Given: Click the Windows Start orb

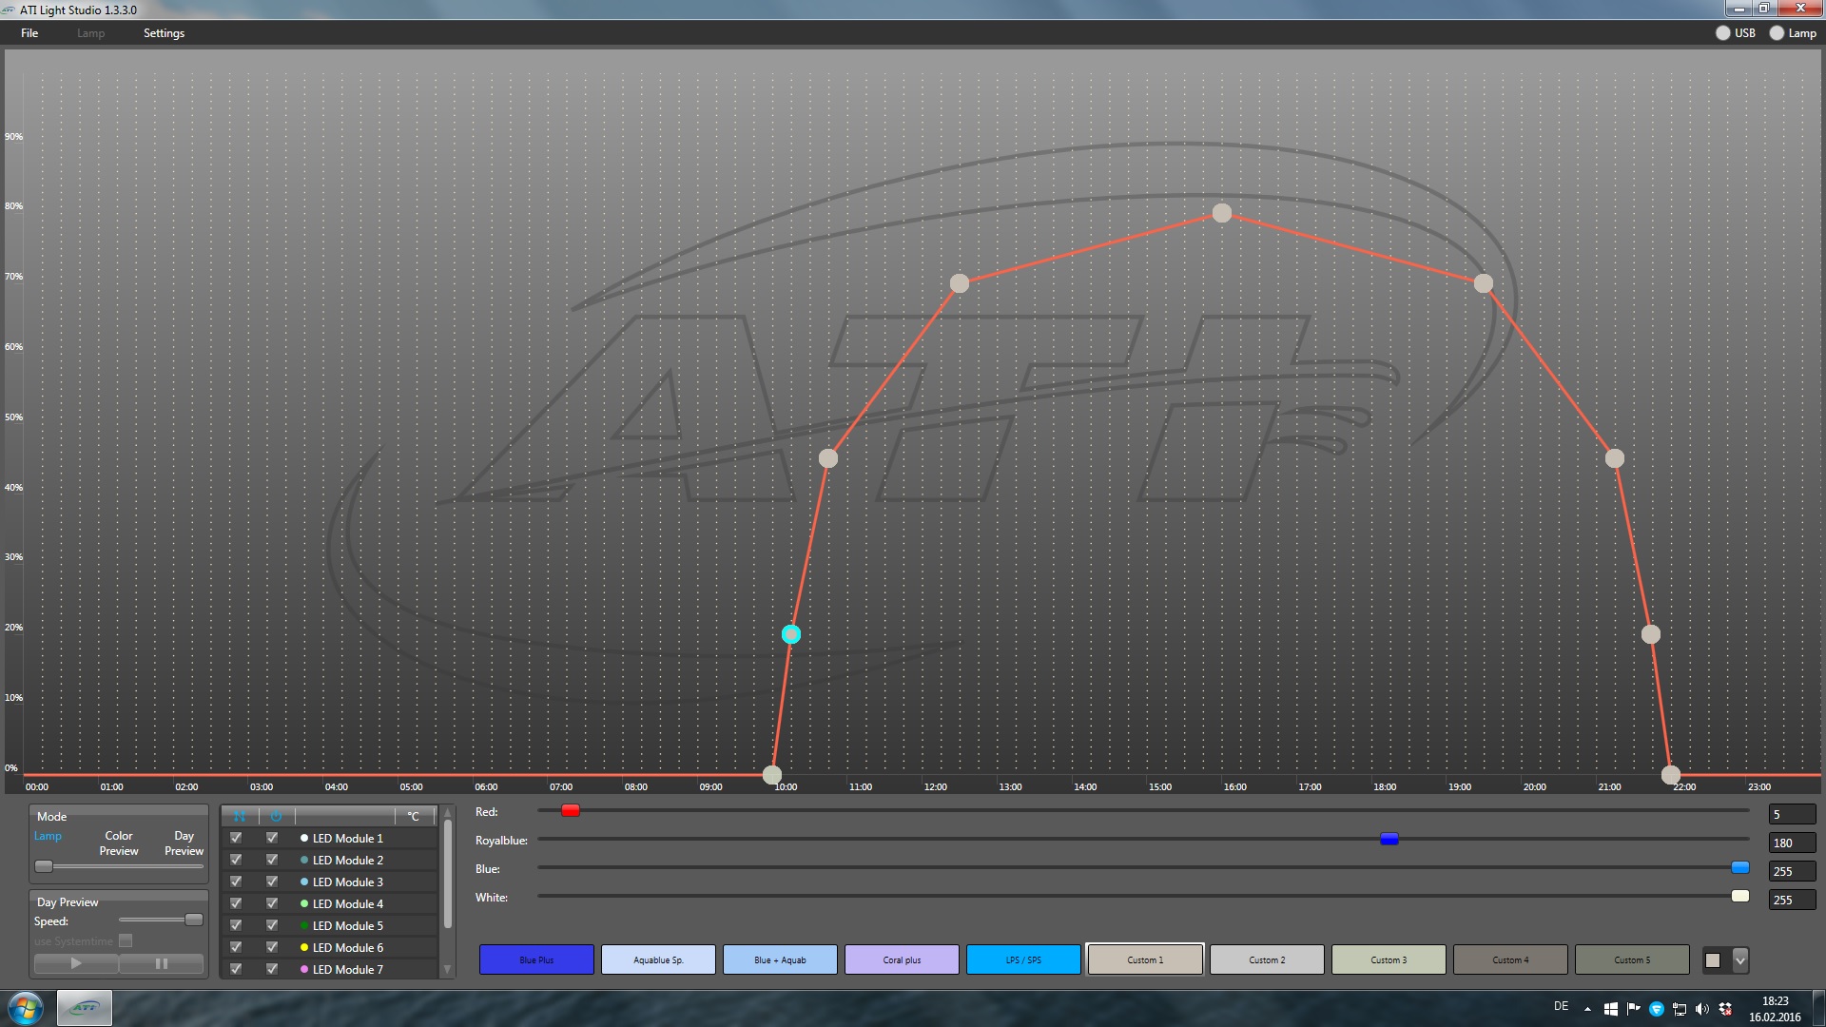Looking at the screenshot, I should (26, 1008).
